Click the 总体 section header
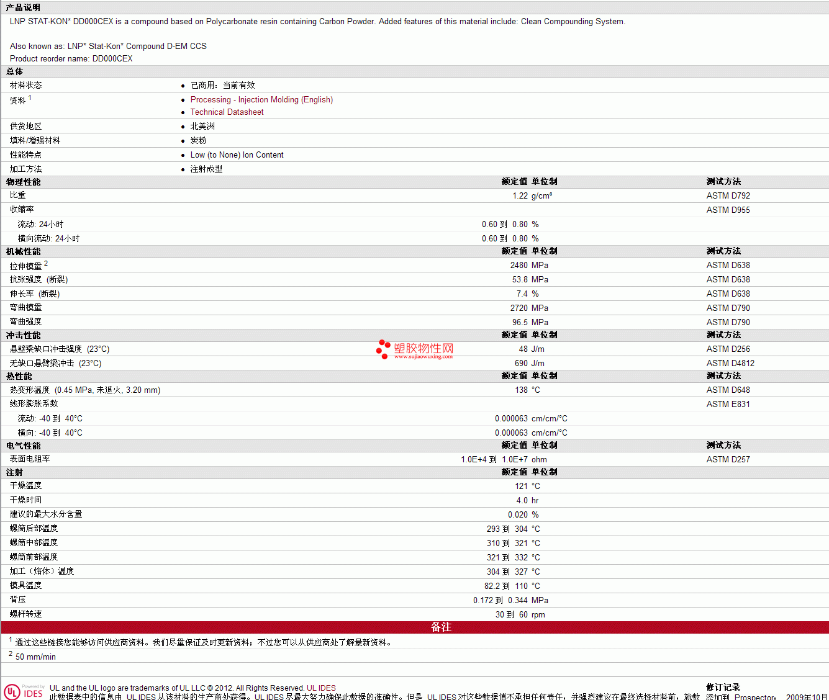Screen dimensions: 829x700 tap(15, 72)
